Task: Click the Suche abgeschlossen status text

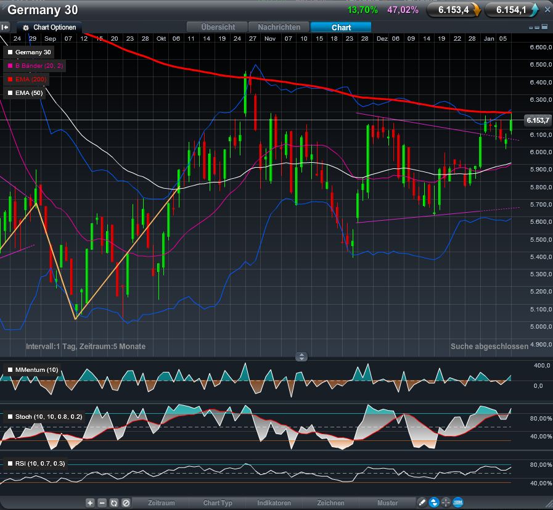Action: (489, 347)
